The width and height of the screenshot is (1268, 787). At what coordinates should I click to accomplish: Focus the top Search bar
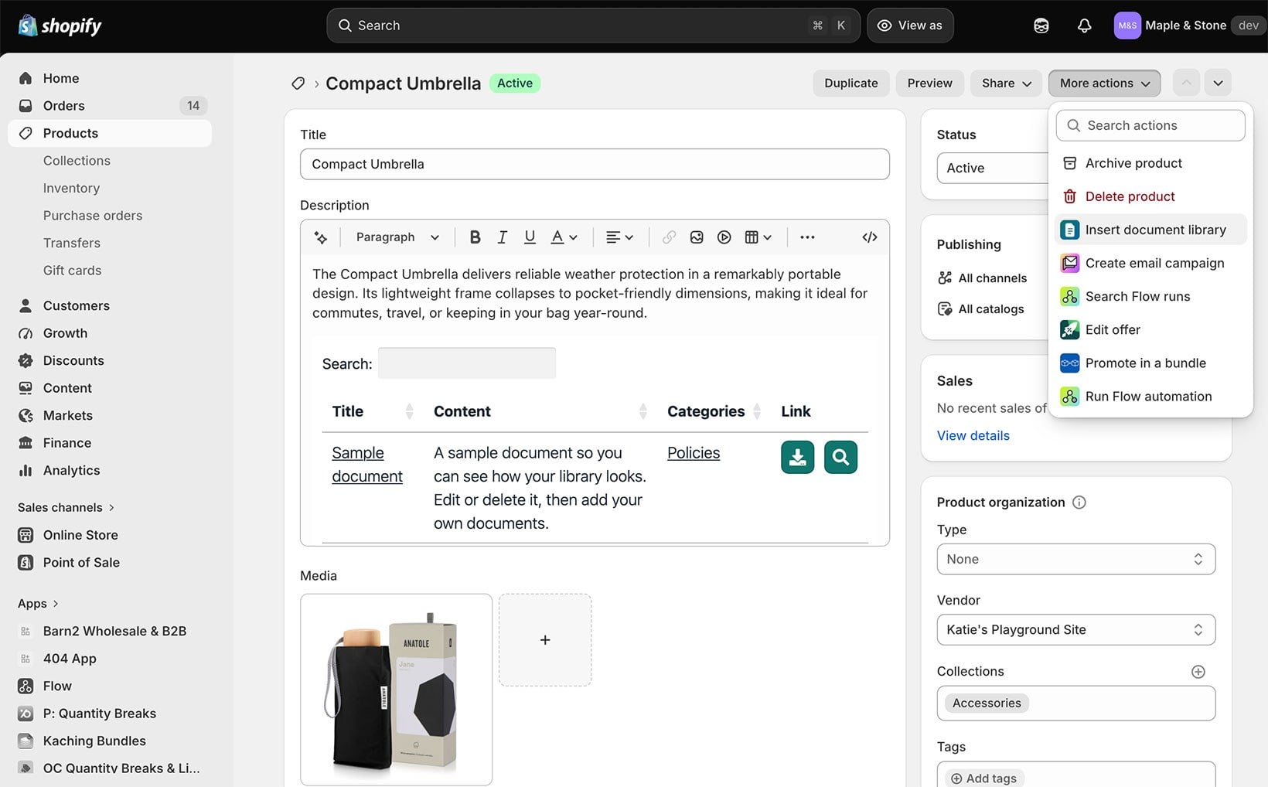point(593,26)
